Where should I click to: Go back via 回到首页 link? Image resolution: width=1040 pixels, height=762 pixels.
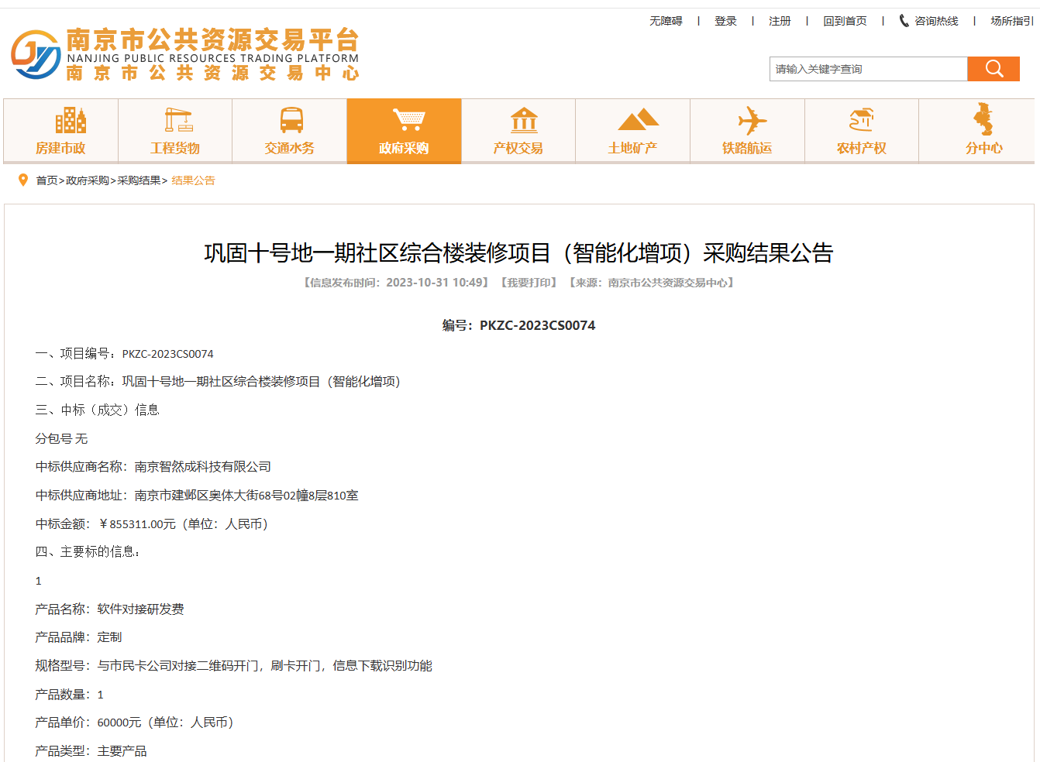click(845, 21)
